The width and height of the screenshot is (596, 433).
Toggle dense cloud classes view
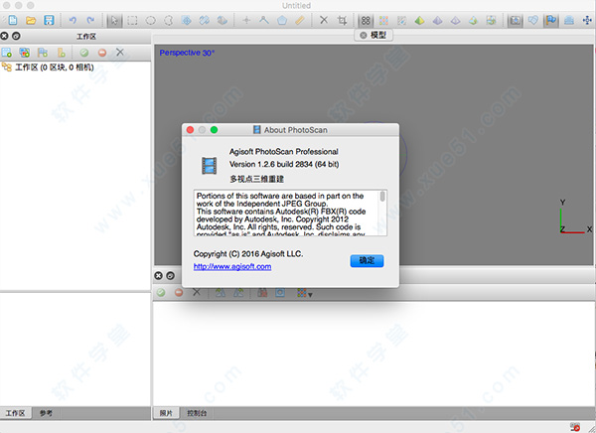pyautogui.click(x=401, y=20)
